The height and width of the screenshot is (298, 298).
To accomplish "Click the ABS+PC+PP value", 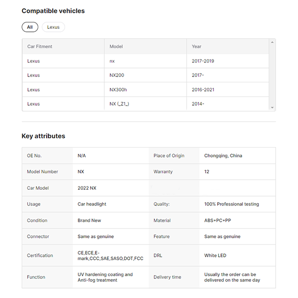I will [x=218, y=221].
